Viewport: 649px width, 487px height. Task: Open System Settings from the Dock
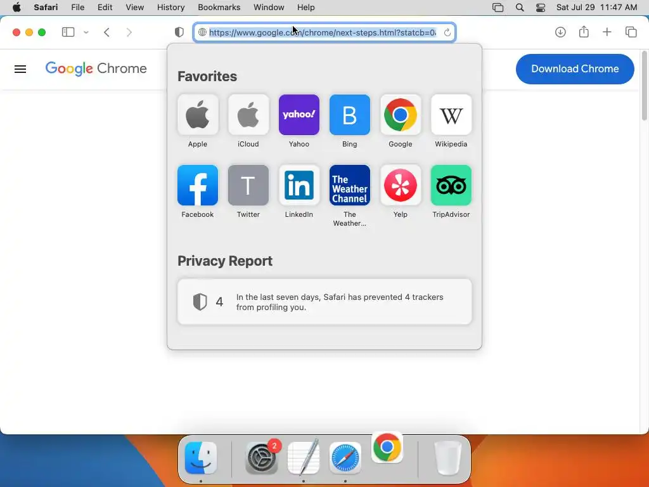pos(262,458)
